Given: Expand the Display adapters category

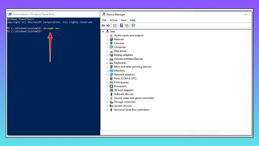Looking at the screenshot, I should (x=107, y=55).
